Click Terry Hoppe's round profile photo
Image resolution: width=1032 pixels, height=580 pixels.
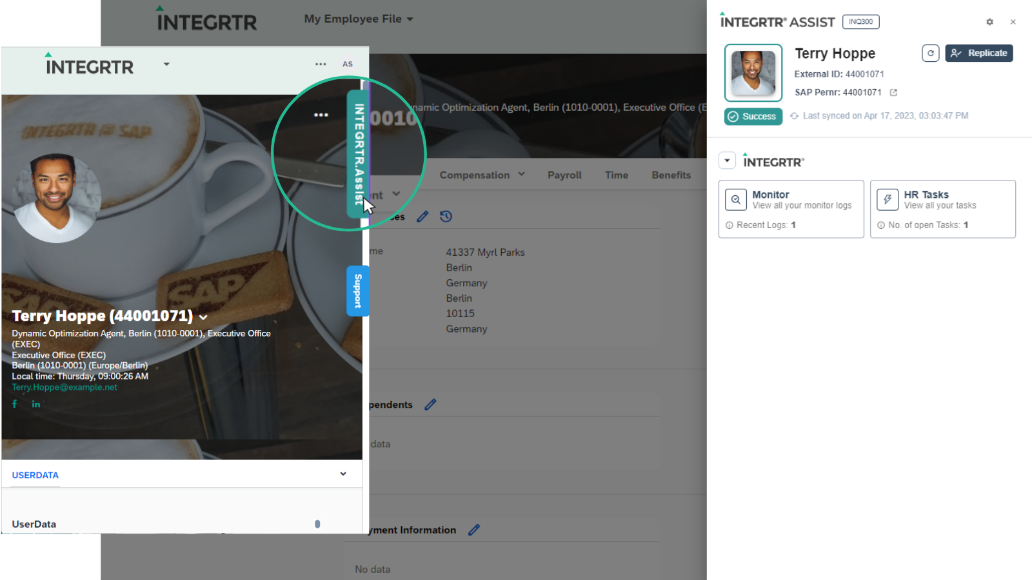coord(57,198)
